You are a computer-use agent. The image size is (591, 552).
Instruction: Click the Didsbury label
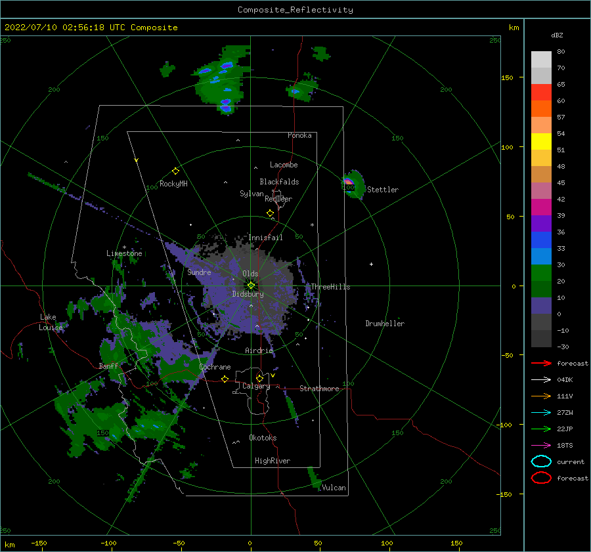pyautogui.click(x=248, y=294)
